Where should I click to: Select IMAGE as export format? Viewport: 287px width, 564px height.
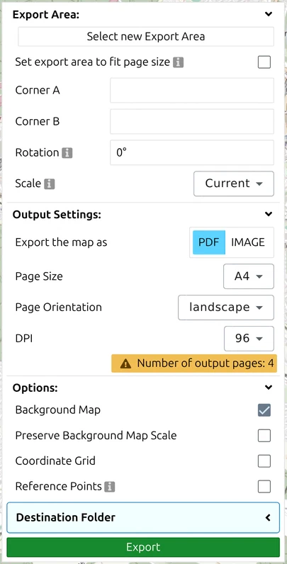pos(248,242)
